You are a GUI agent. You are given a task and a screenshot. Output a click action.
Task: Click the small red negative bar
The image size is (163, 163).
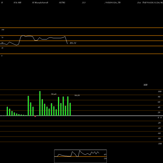(35, 116)
